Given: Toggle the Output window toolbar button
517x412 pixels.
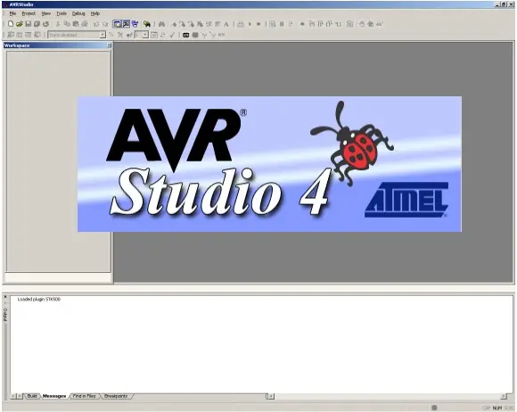Looking at the screenshot, I should [126, 24].
